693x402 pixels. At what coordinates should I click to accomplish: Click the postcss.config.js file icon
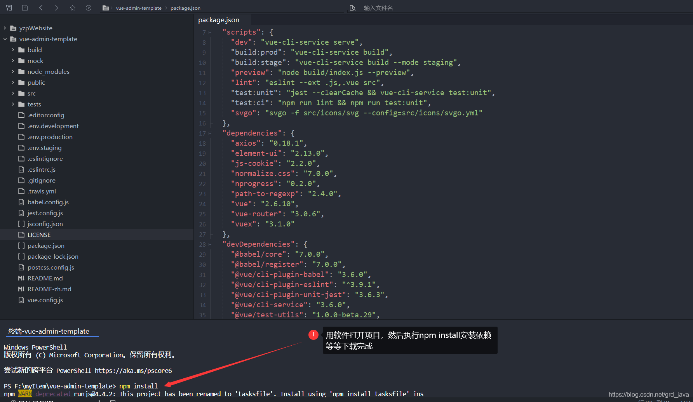click(x=21, y=267)
